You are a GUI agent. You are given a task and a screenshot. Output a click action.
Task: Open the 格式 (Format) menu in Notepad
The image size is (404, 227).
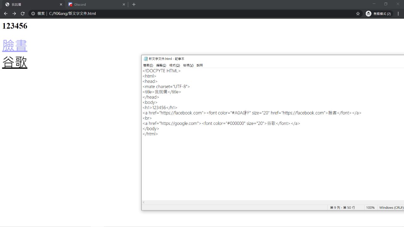[175, 65]
